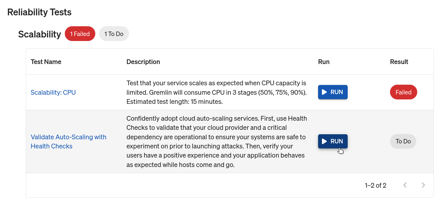Viewport: 440px width, 203px height.
Task: Click the gray 1 To Do badge beside Scalability
Action: tap(114, 34)
